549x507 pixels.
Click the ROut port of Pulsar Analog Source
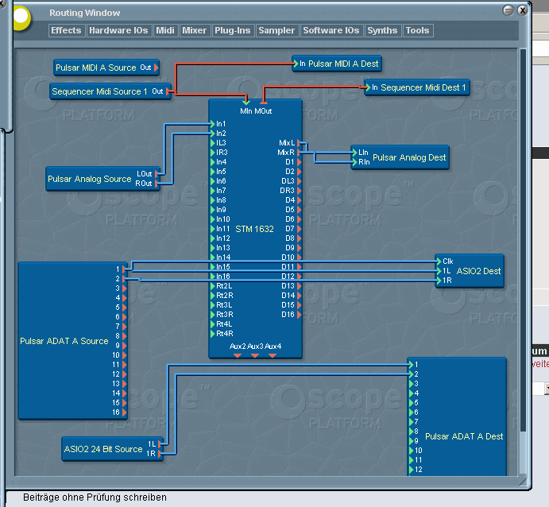tap(157, 183)
